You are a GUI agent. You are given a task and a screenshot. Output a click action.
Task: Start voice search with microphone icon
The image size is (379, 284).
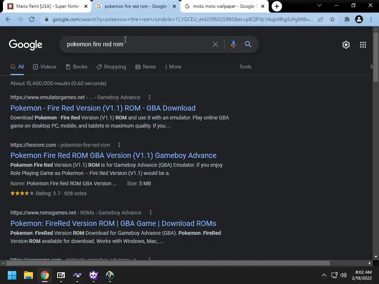point(233,44)
